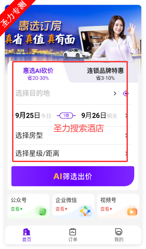Click the white sports car image
The height and width of the screenshot is (249, 146).
click(x=77, y=54)
